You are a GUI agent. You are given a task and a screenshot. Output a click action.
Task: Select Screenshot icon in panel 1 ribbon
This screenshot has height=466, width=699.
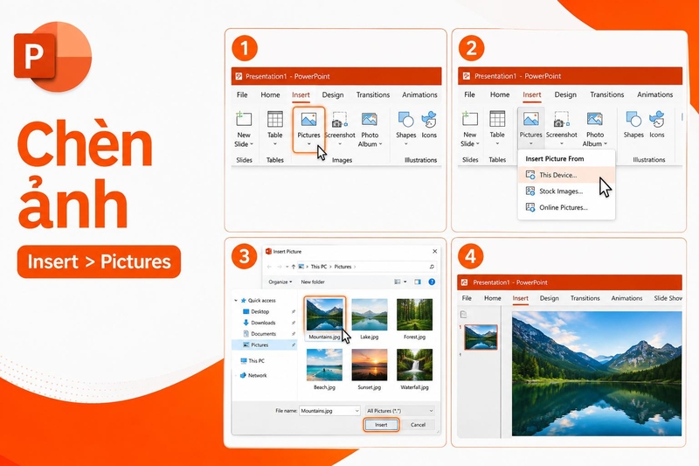pyautogui.click(x=340, y=120)
